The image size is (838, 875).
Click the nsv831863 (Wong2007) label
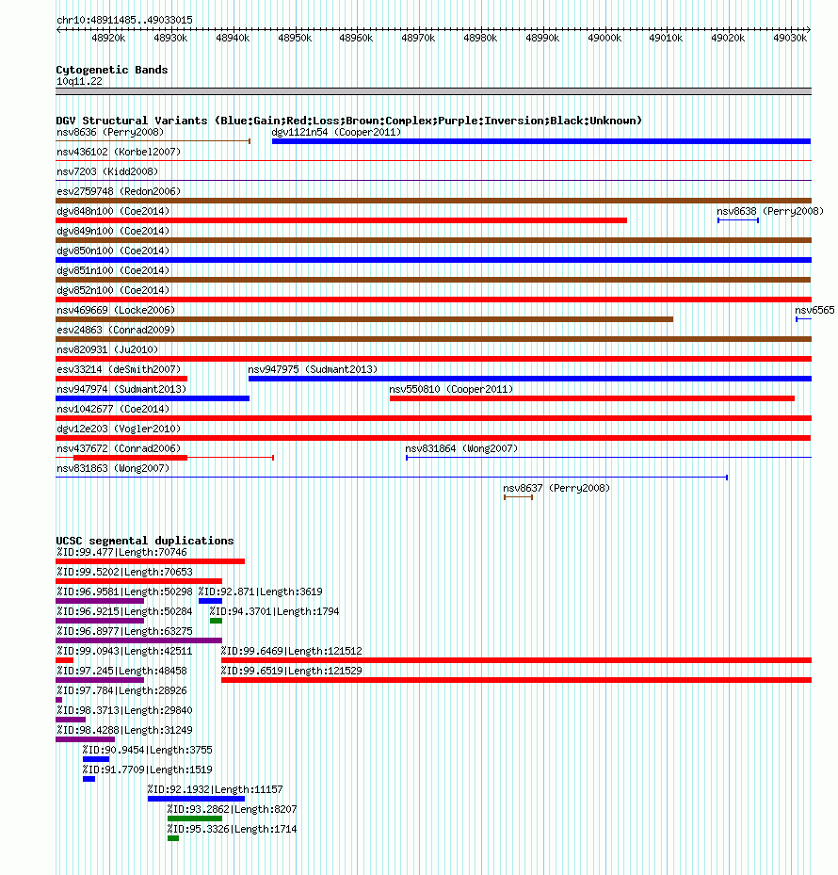pyautogui.click(x=113, y=469)
